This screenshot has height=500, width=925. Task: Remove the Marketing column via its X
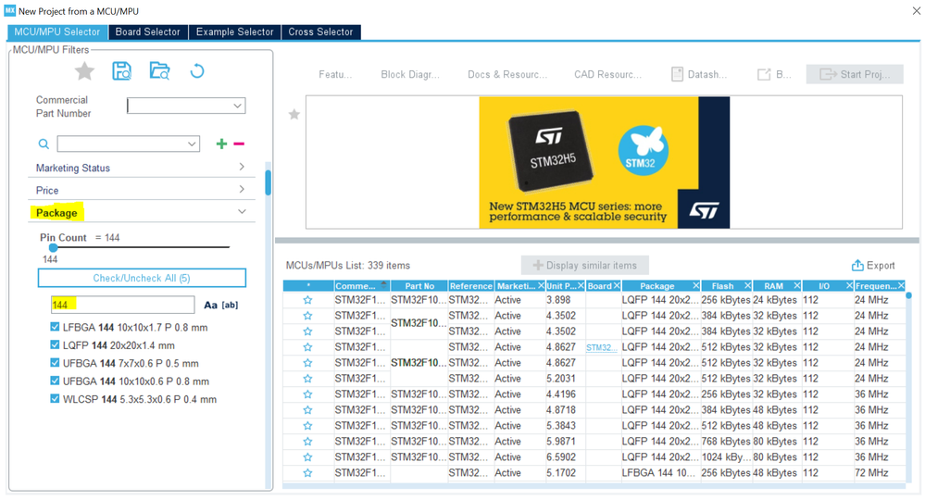pyautogui.click(x=541, y=286)
